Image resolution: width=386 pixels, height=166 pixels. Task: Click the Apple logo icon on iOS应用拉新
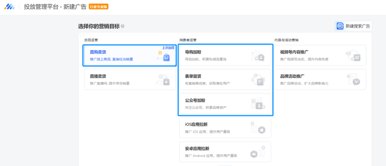tap(261, 130)
